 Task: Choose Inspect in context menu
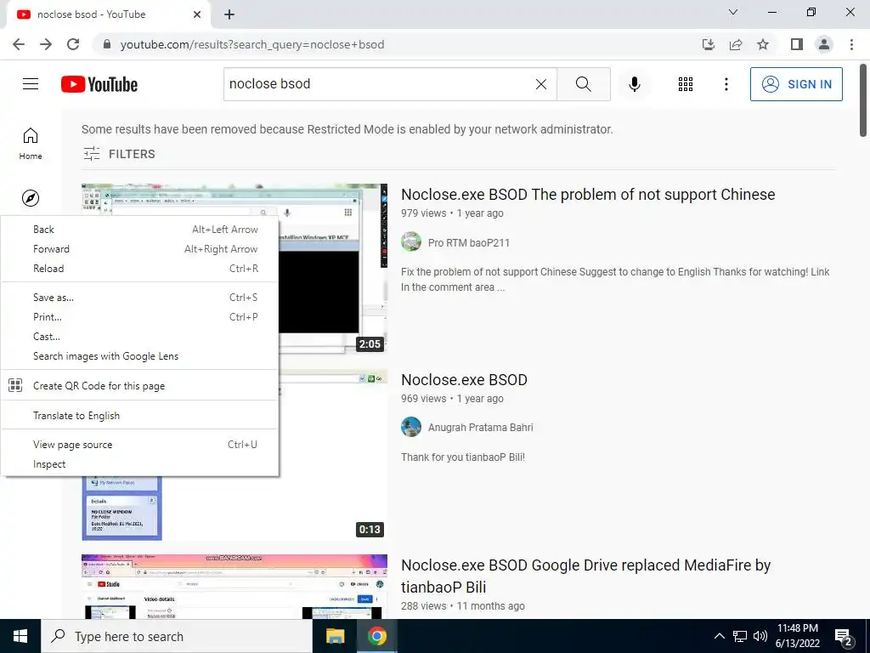(x=140, y=463)
